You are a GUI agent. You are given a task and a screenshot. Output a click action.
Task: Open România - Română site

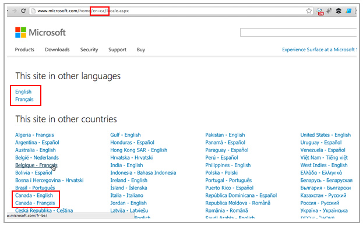tap(227, 210)
